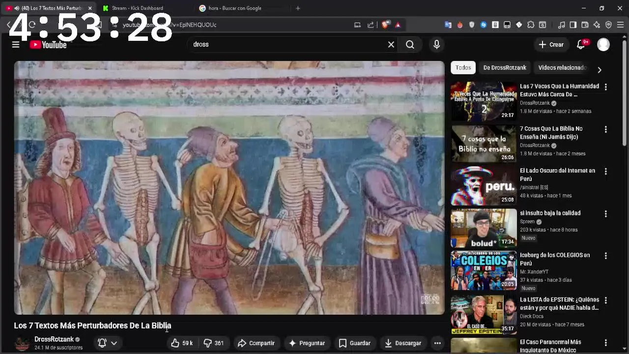Screen dimensions: 629x354
Task: Click the search magnifier button
Action: pos(410,45)
